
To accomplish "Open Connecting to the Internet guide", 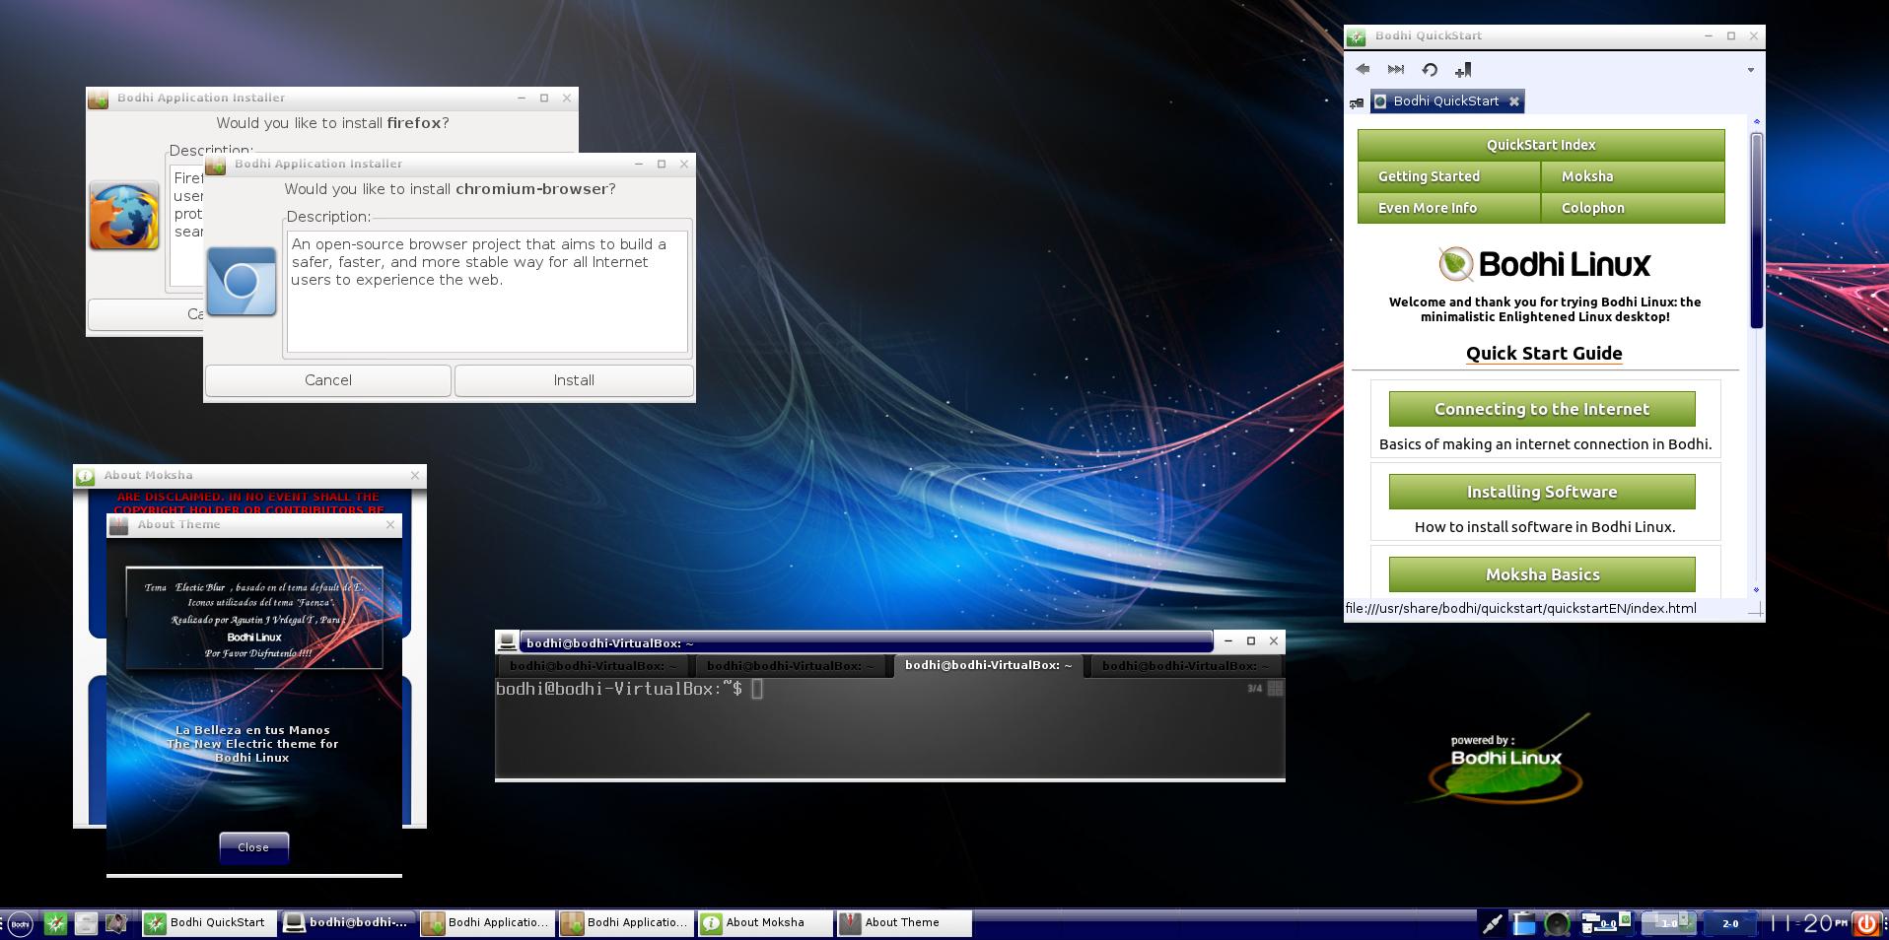I will click(x=1542, y=409).
